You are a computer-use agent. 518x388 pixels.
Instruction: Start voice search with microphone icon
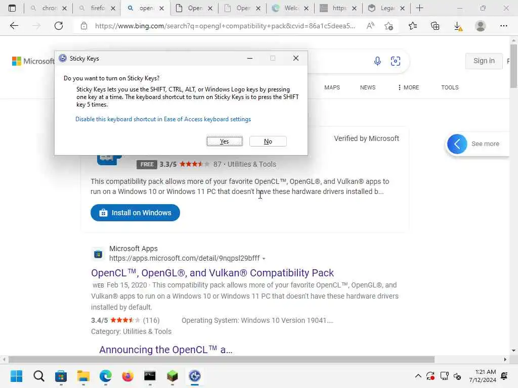coord(377,61)
